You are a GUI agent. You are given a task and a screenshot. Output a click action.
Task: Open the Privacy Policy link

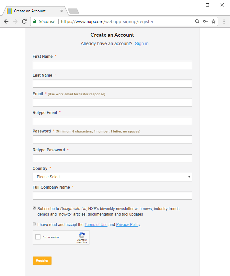tap(128, 225)
